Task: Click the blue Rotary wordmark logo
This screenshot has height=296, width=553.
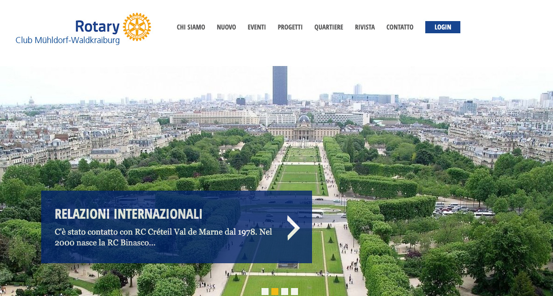Action: (x=97, y=27)
